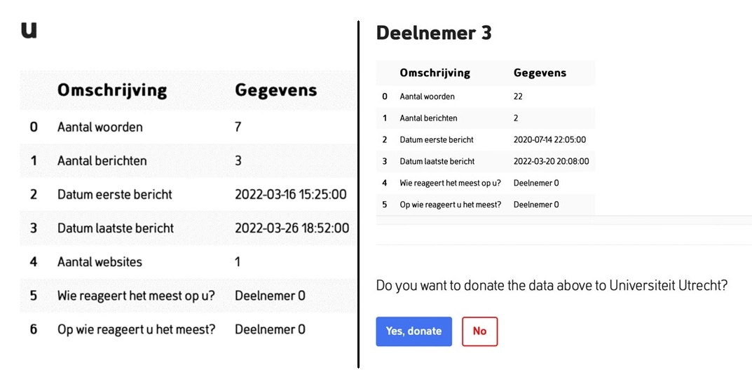Image resolution: width=752 pixels, height=372 pixels.
Task: Select 'Aantal berichten' row in left table
Action: click(x=188, y=160)
